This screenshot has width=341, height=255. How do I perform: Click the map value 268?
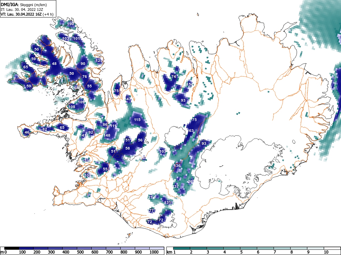click(x=75, y=88)
